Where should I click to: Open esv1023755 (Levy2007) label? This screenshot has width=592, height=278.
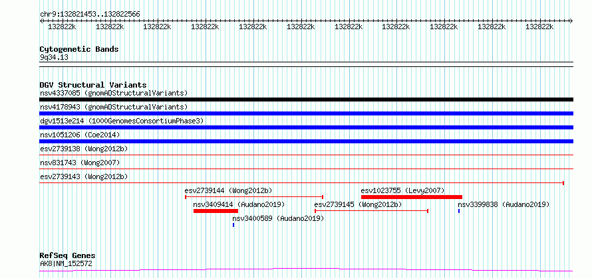[402, 190]
